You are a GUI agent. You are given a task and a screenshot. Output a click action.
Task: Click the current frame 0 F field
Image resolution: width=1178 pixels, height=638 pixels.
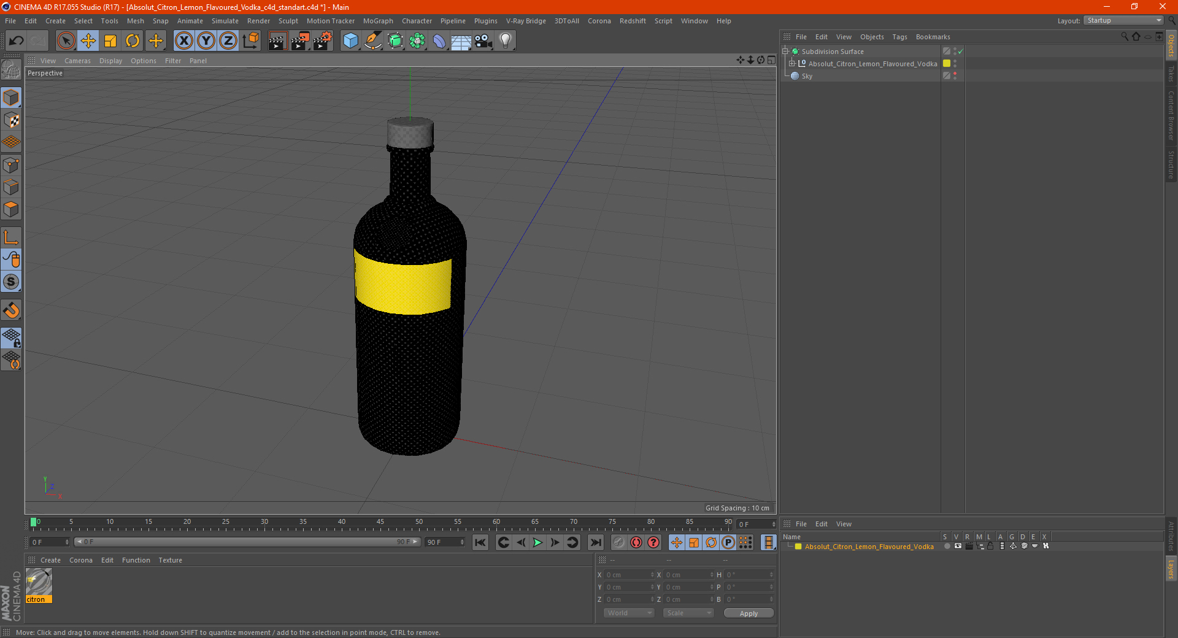[x=50, y=542]
